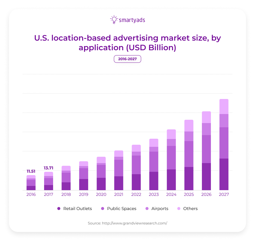Click the 2021 bar in the chart
This screenshot has width=255, height=241.
click(x=118, y=170)
